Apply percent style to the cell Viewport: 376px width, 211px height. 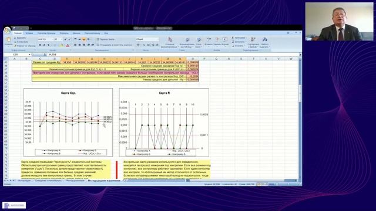(144, 45)
